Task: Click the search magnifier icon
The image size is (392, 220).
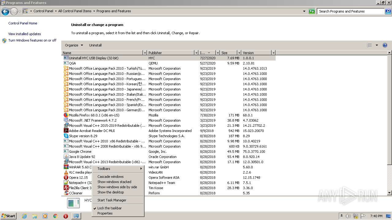Action: coord(388,11)
